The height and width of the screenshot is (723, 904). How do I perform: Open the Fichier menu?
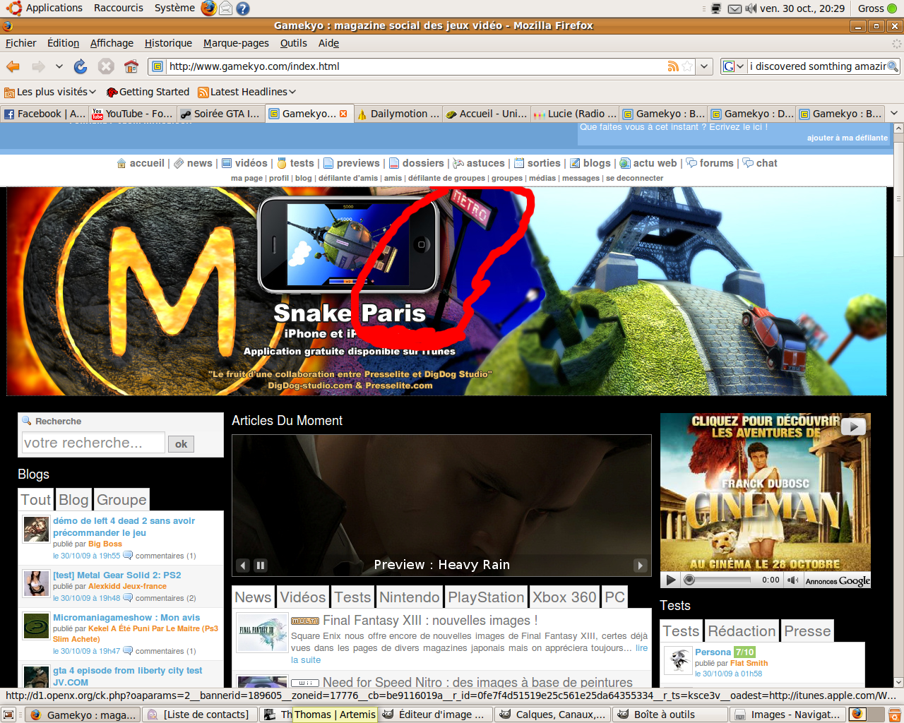(20, 43)
